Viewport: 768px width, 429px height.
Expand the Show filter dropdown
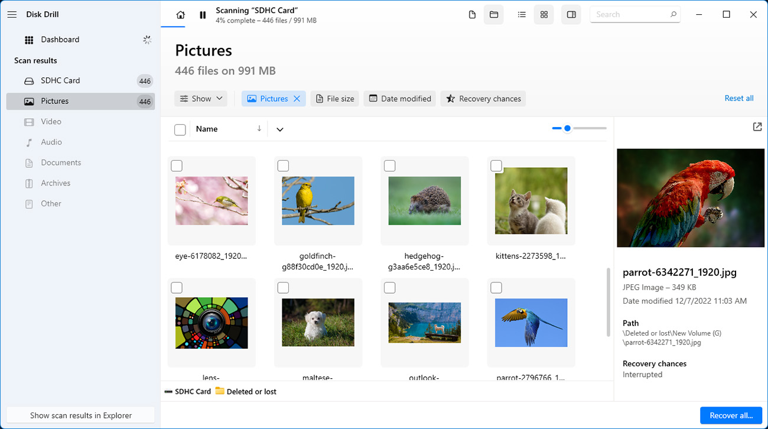pyautogui.click(x=201, y=99)
